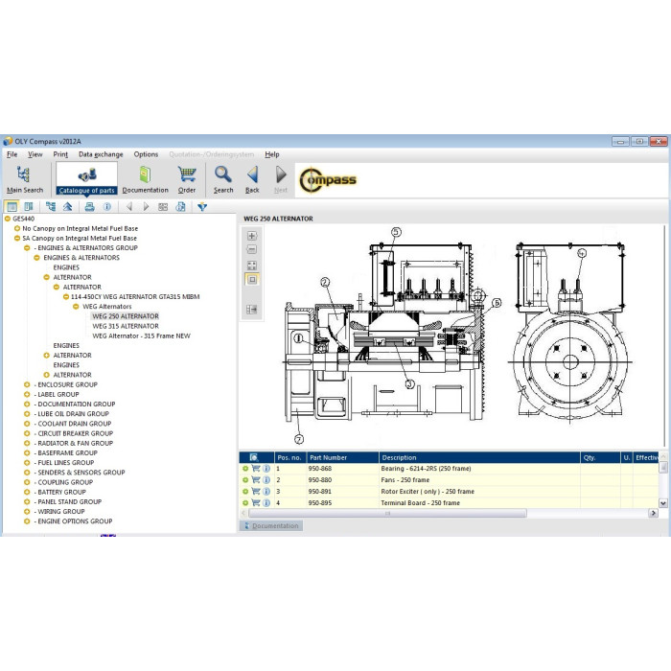This screenshot has height=671, width=671.
Task: Click the parts table scroll-down arrow
Action: (663, 503)
